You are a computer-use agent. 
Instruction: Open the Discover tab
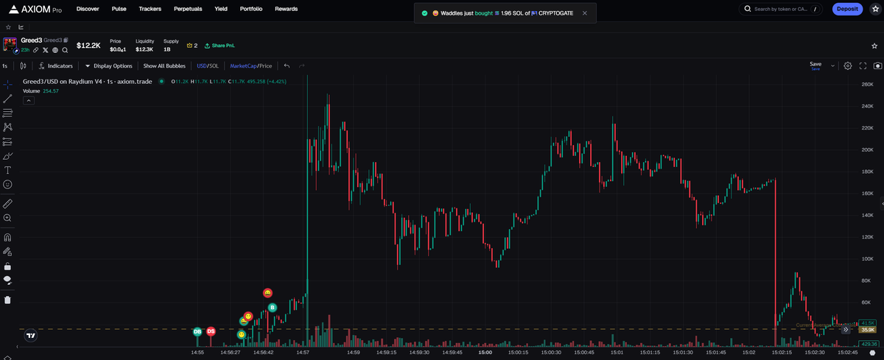(x=88, y=9)
